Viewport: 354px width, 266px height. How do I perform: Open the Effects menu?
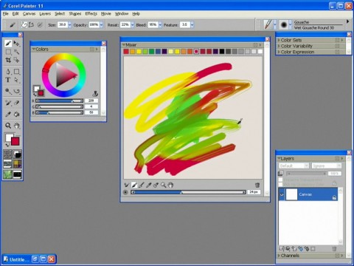[91, 13]
